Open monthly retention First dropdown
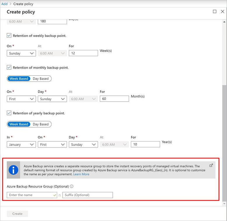Viewport: 227px width, 221px height. tap(21, 99)
